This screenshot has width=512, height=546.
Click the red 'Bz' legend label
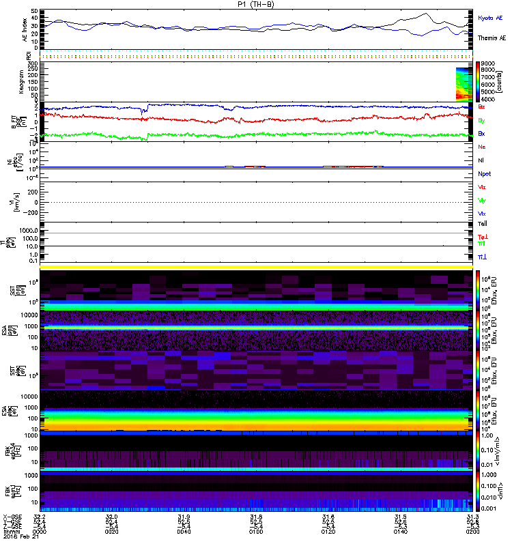click(x=481, y=106)
